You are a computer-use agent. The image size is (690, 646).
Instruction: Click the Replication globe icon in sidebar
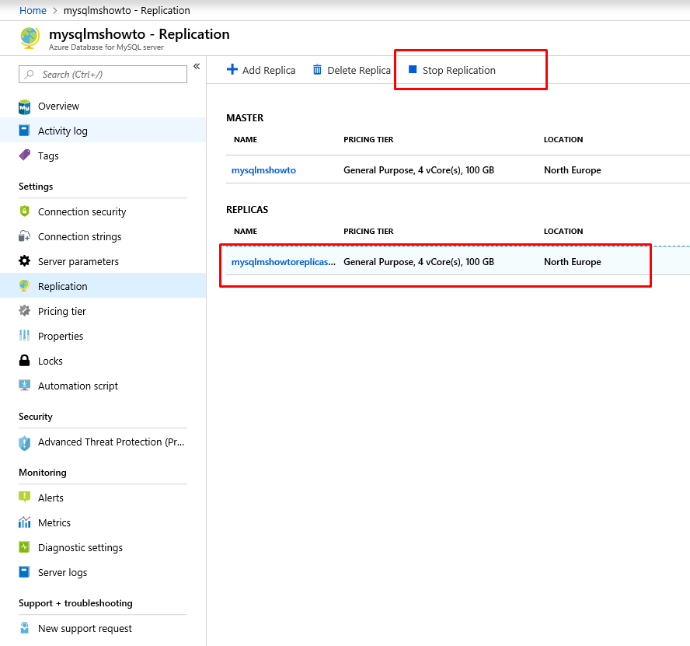pyautogui.click(x=25, y=286)
